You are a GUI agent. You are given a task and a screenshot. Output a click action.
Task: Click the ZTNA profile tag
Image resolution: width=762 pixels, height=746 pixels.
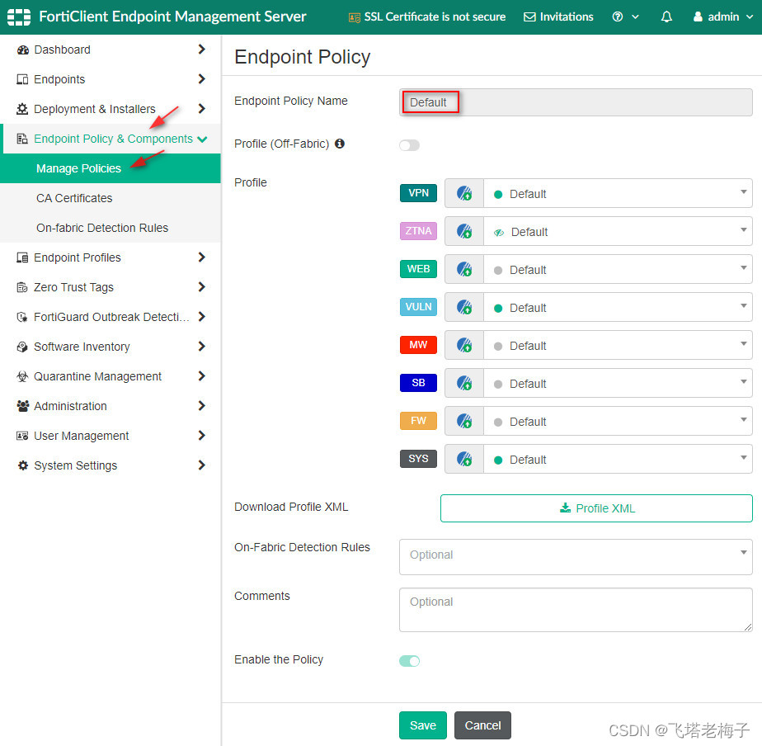(x=418, y=231)
